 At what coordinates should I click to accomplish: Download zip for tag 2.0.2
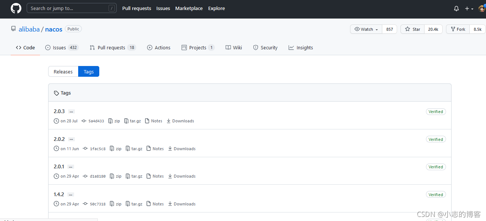(x=116, y=149)
